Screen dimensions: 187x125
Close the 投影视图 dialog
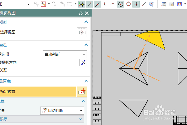[87, 13]
